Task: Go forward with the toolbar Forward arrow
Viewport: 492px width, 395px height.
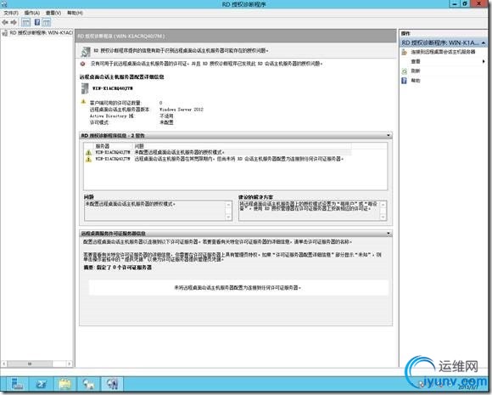Action: click(x=14, y=22)
